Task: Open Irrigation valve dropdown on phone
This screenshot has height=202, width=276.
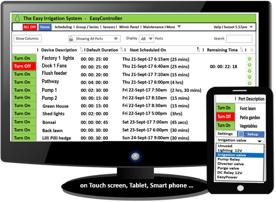Action: (x=240, y=140)
